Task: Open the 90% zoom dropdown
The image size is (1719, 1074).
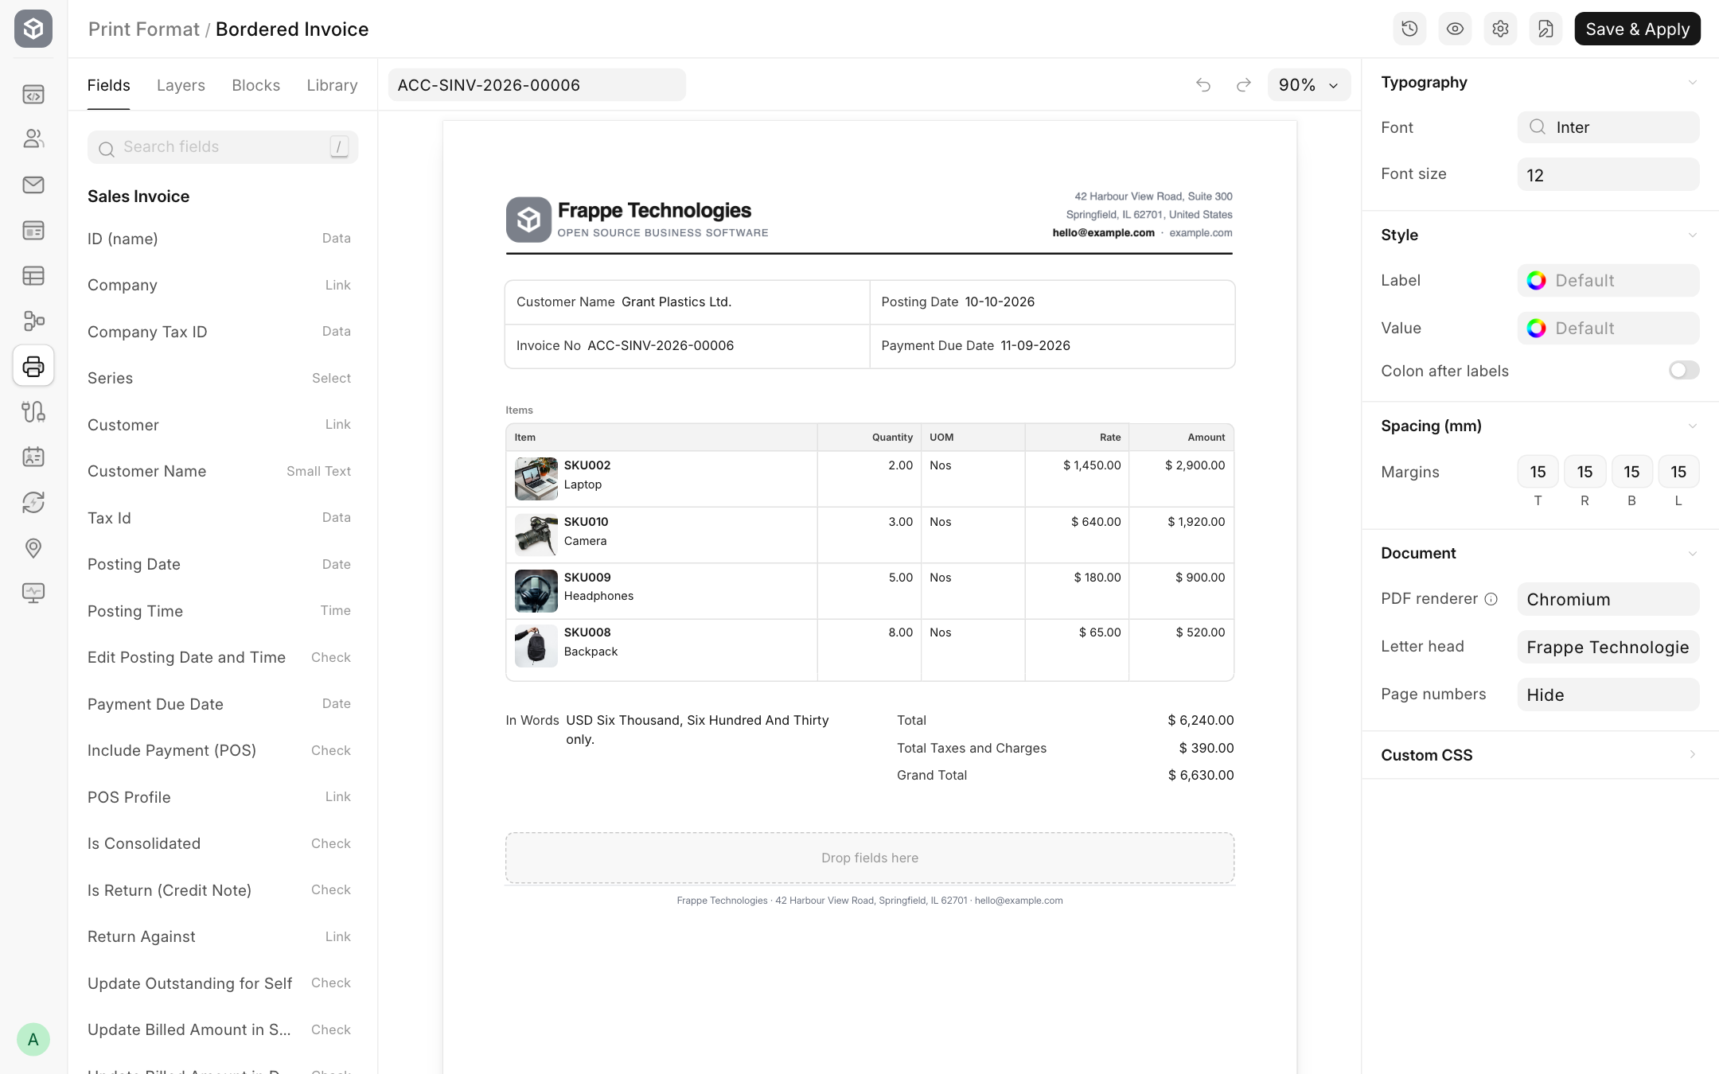Action: click(x=1308, y=85)
